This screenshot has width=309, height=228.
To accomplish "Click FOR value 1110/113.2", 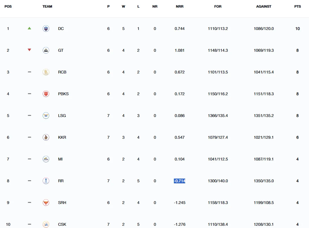I will 218,29.
